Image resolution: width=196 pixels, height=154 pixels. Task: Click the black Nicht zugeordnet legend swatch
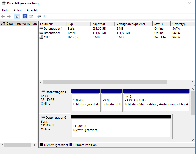point(41,145)
